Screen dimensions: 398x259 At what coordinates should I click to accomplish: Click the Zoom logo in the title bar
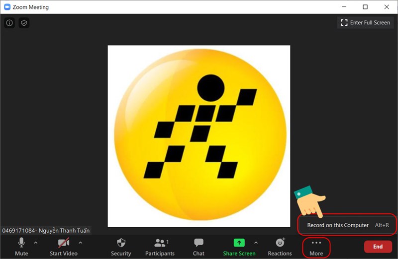click(7, 7)
